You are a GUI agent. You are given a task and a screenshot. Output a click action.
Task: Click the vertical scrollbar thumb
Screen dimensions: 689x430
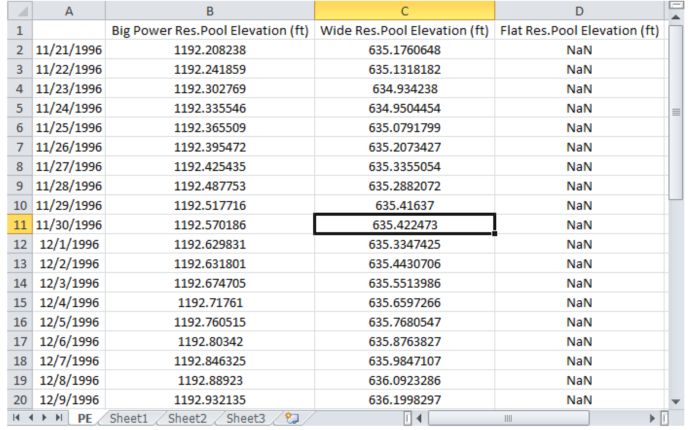676,112
